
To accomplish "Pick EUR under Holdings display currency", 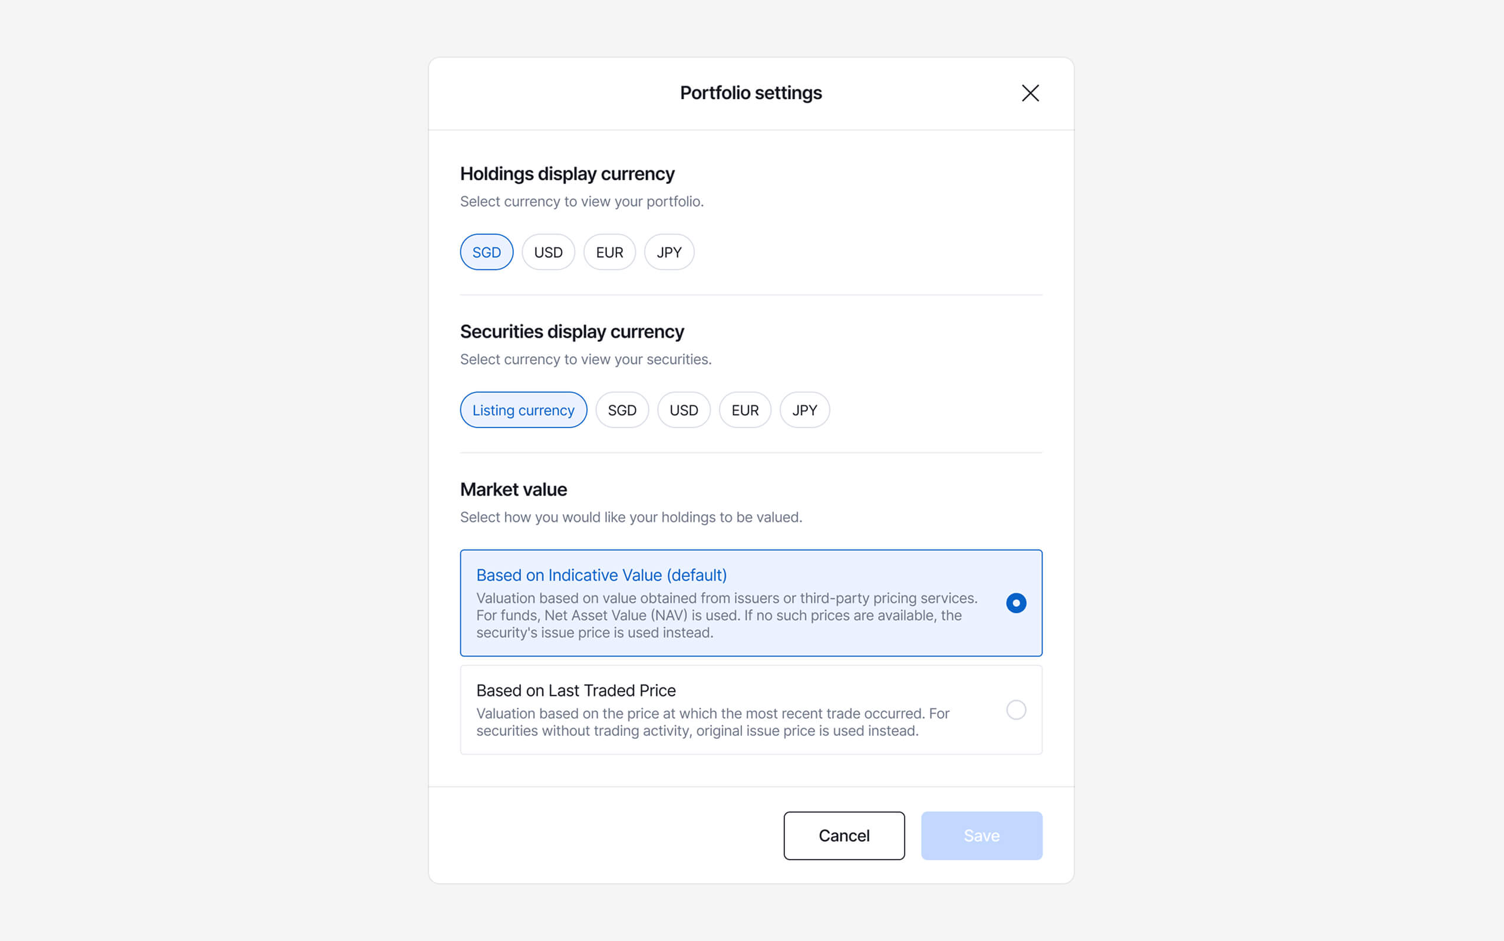I will click(x=609, y=252).
